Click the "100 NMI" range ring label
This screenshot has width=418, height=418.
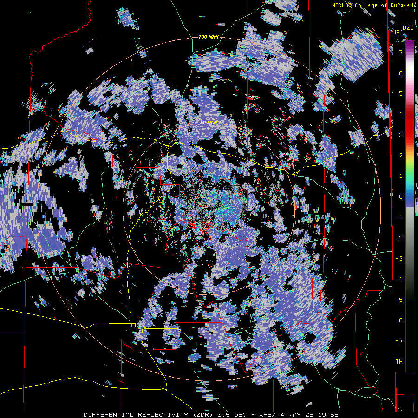[209, 37]
